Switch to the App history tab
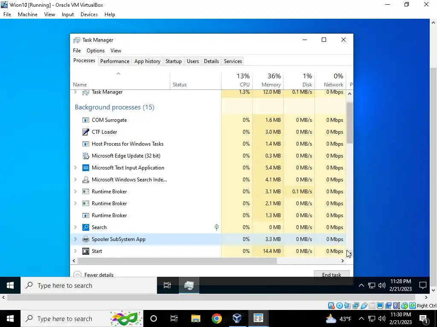The height and width of the screenshot is (327, 437). (x=147, y=61)
